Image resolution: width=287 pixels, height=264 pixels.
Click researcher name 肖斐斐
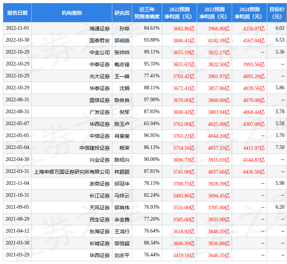click(122, 136)
